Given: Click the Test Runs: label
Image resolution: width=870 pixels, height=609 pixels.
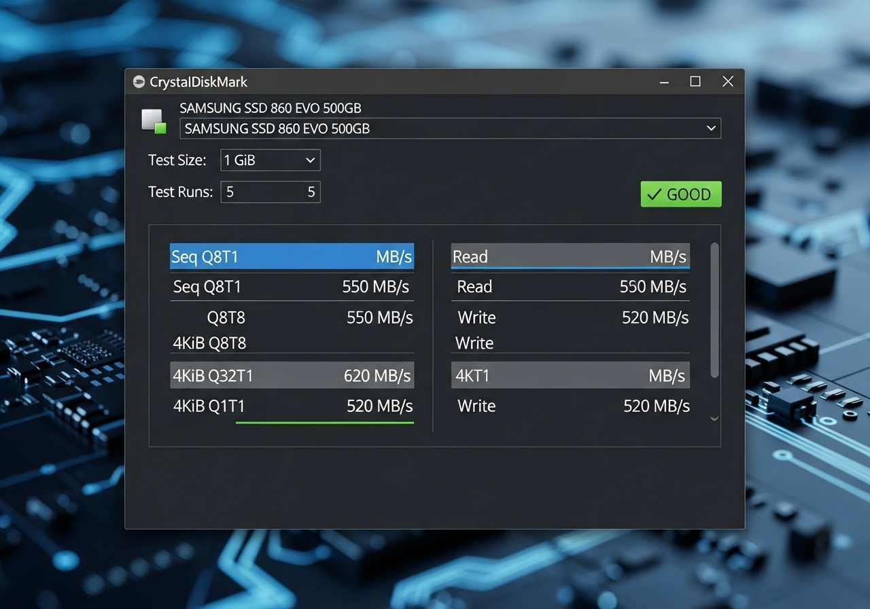Looking at the screenshot, I should (181, 192).
